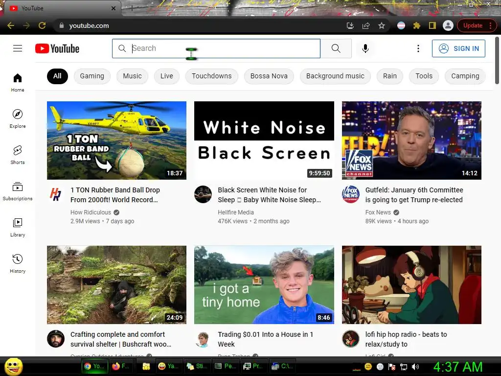Image resolution: width=501 pixels, height=376 pixels.
Task: Select the Rain filter chip
Action: 390,76
